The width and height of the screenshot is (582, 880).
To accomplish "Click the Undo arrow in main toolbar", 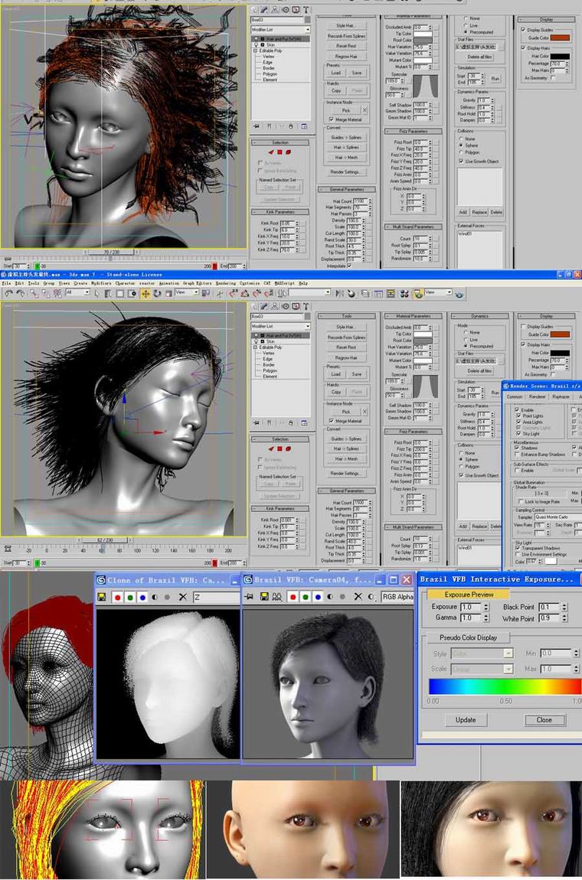I will click(9, 293).
